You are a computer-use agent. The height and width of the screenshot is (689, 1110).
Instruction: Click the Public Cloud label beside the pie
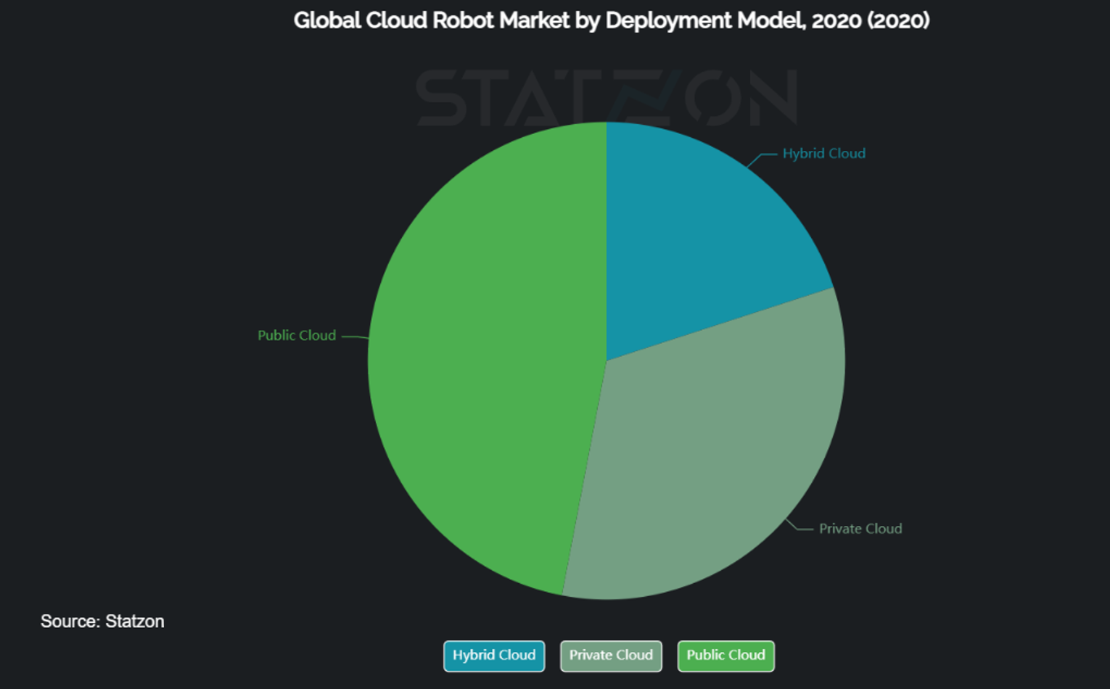[x=297, y=336]
